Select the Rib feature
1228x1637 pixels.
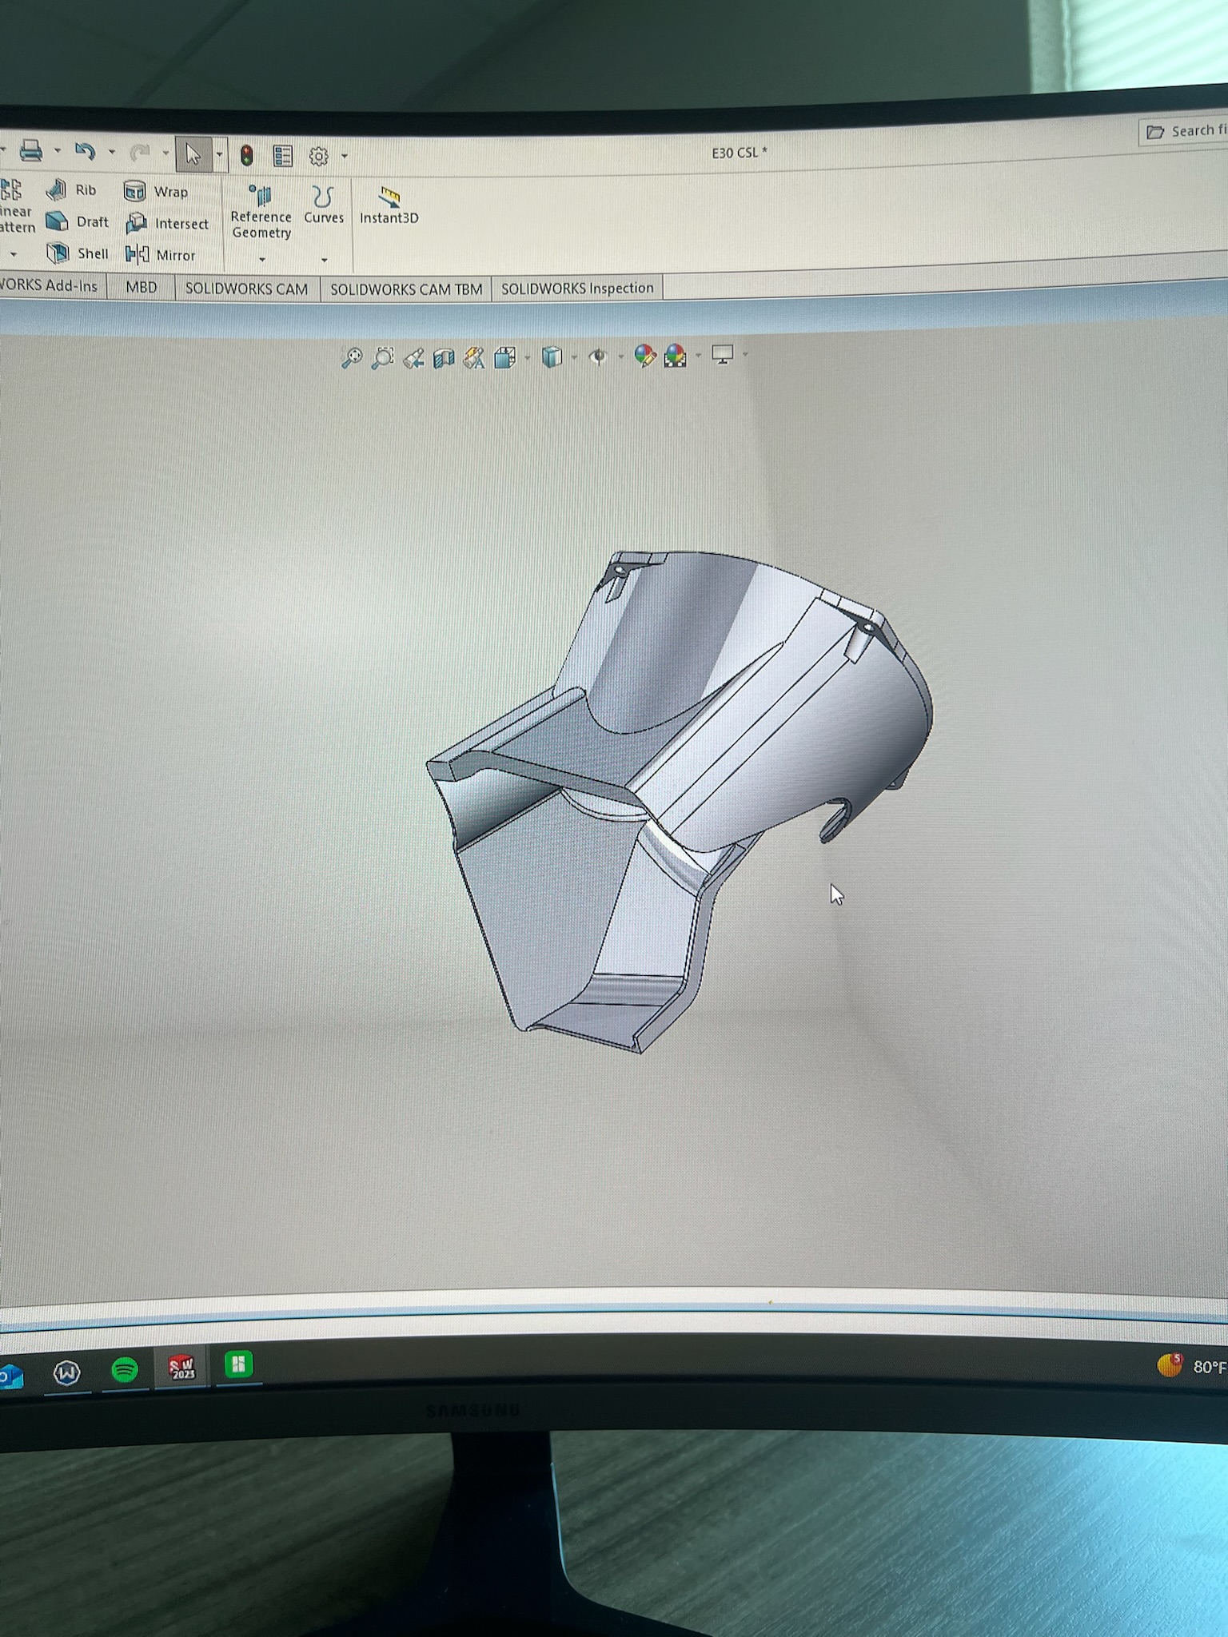pyautogui.click(x=71, y=189)
